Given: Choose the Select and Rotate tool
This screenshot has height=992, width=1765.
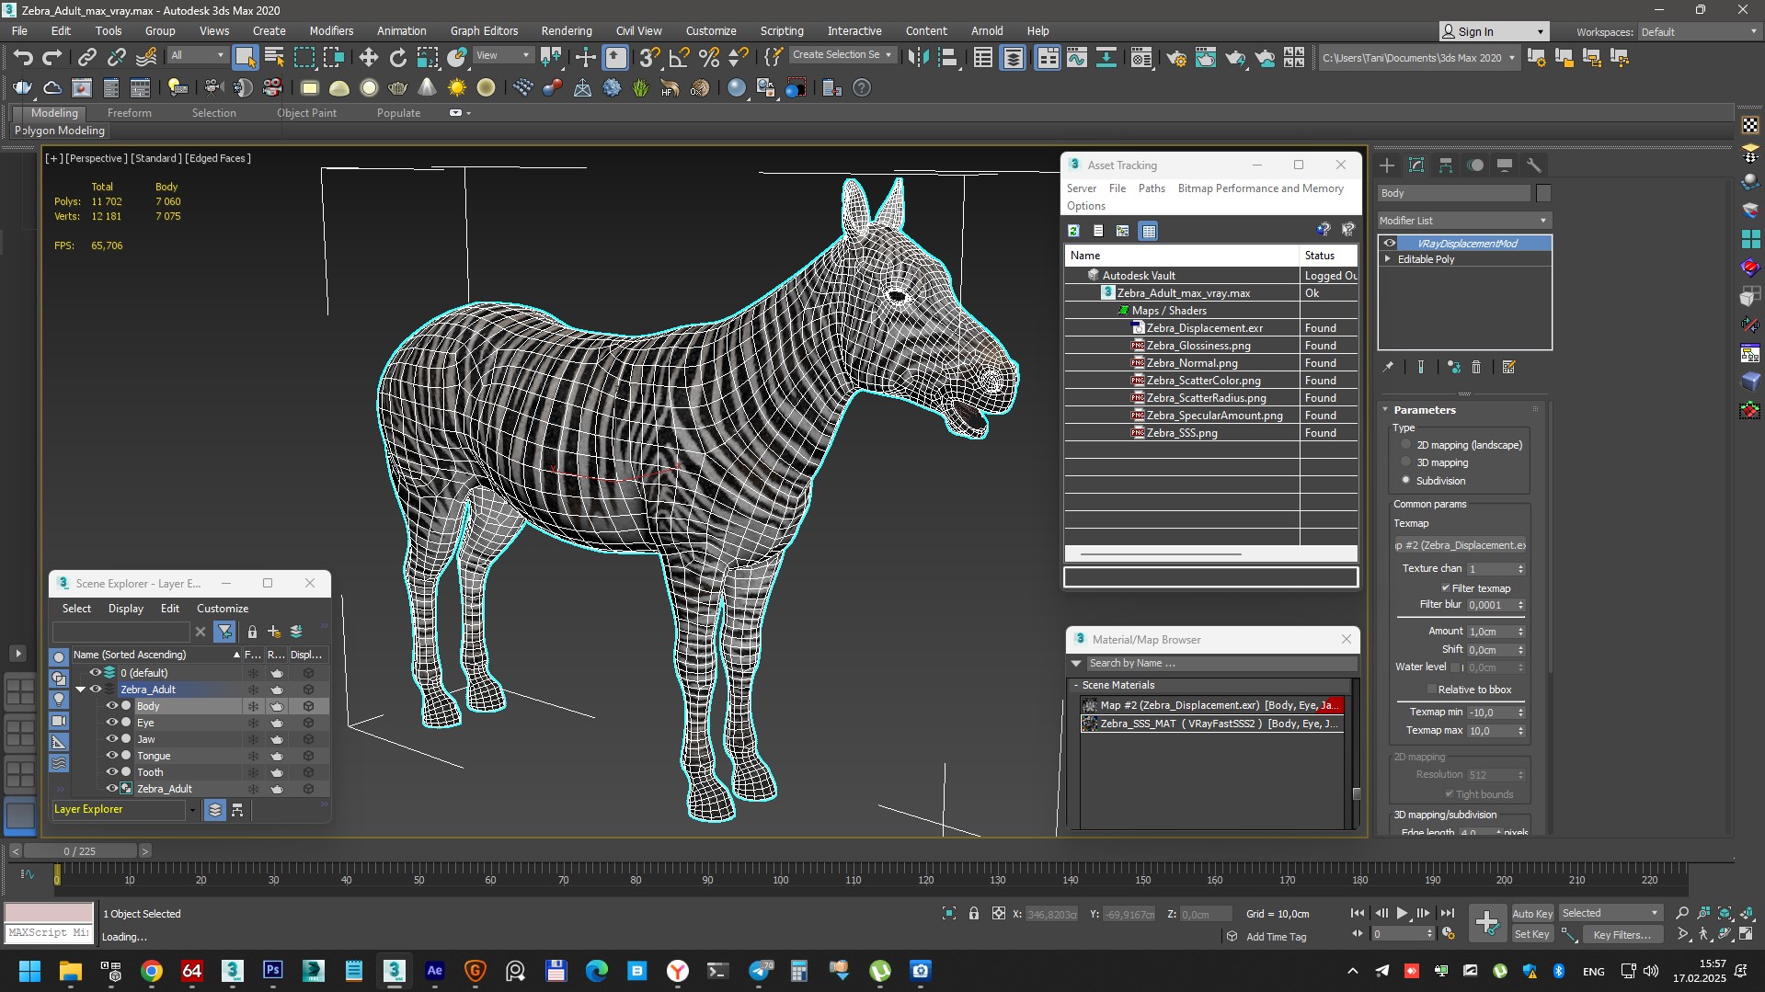Looking at the screenshot, I should (x=397, y=58).
